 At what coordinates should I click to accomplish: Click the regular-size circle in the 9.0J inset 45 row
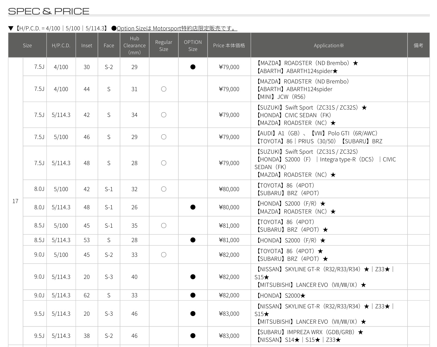coord(164,255)
